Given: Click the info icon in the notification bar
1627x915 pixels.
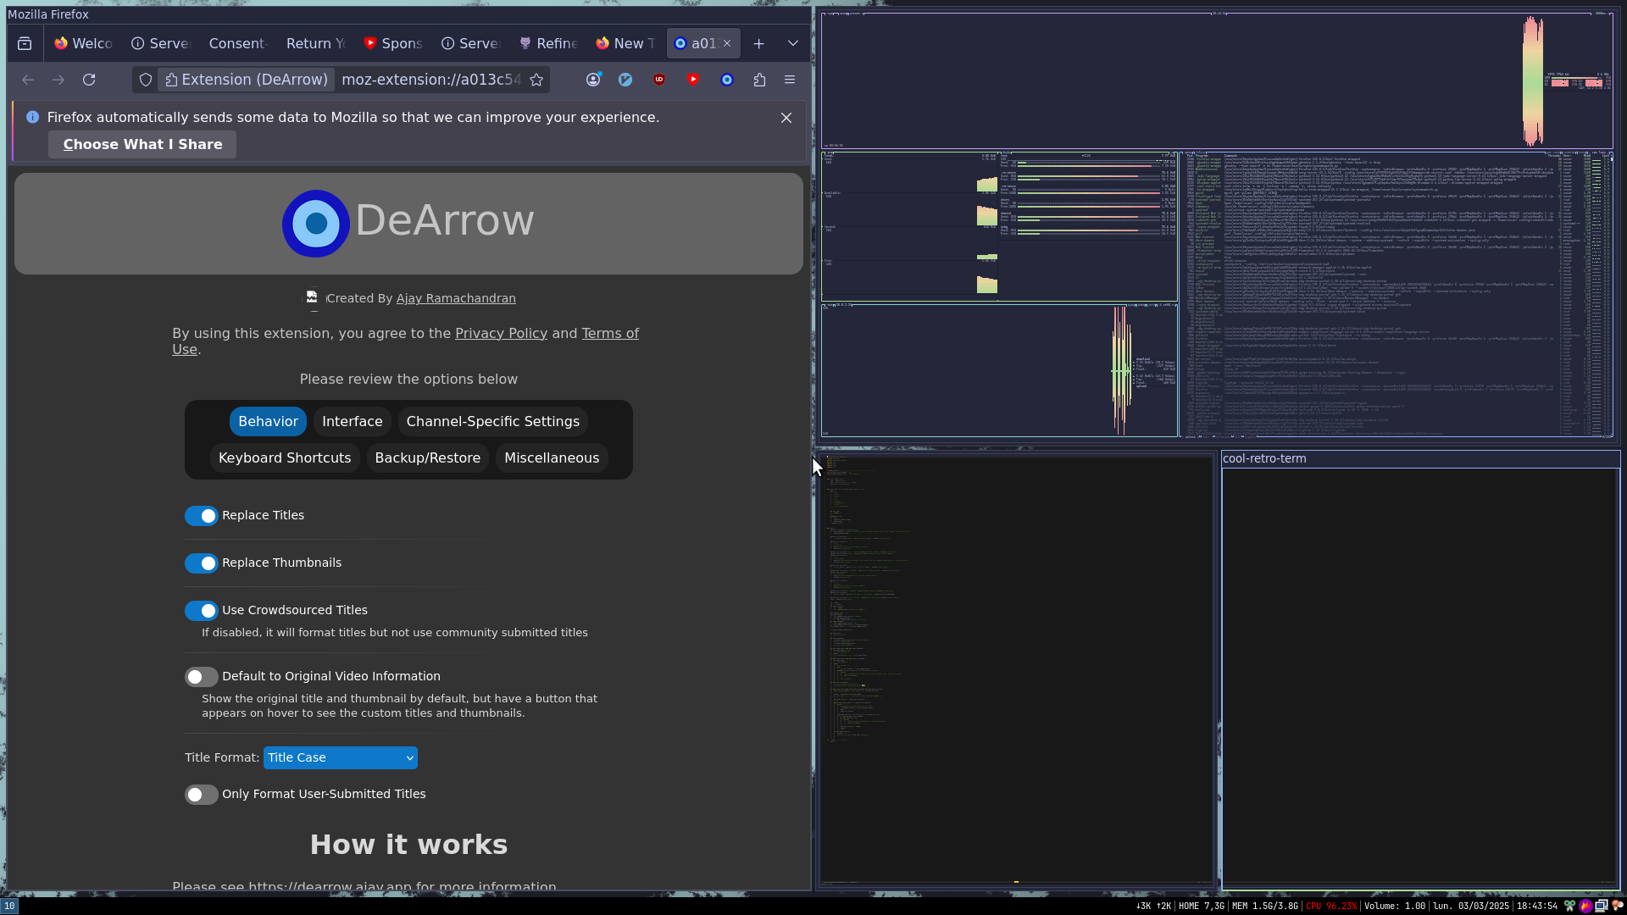Looking at the screenshot, I should pyautogui.click(x=32, y=117).
